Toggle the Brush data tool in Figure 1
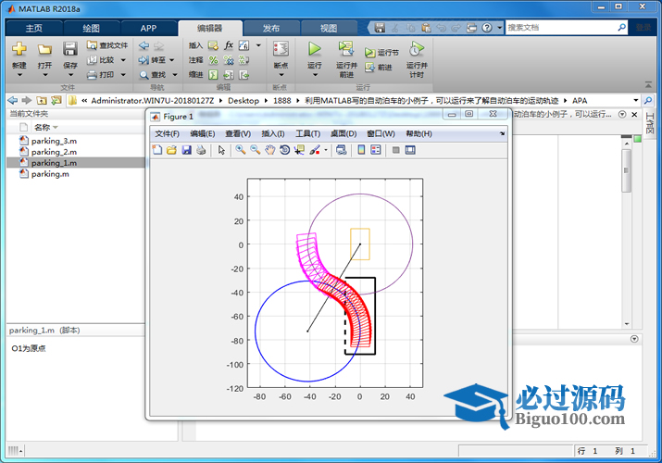662x463 pixels. point(315,150)
